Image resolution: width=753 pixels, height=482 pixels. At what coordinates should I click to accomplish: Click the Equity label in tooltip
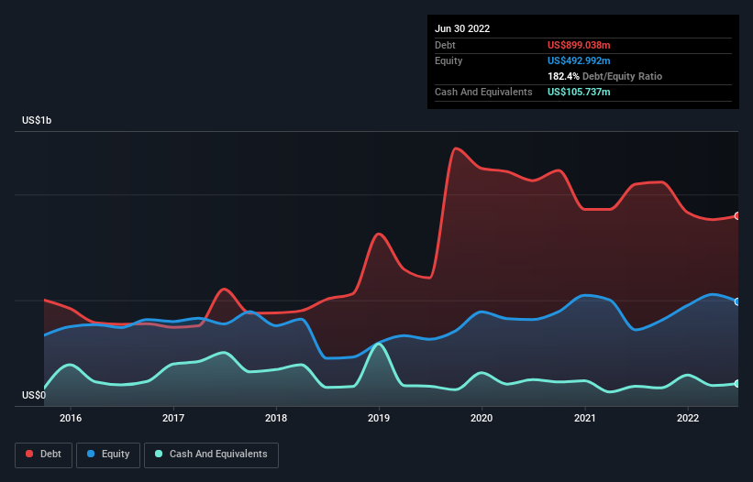tap(448, 60)
